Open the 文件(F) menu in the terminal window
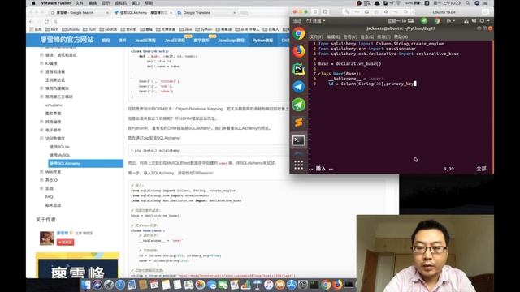 coord(316,36)
